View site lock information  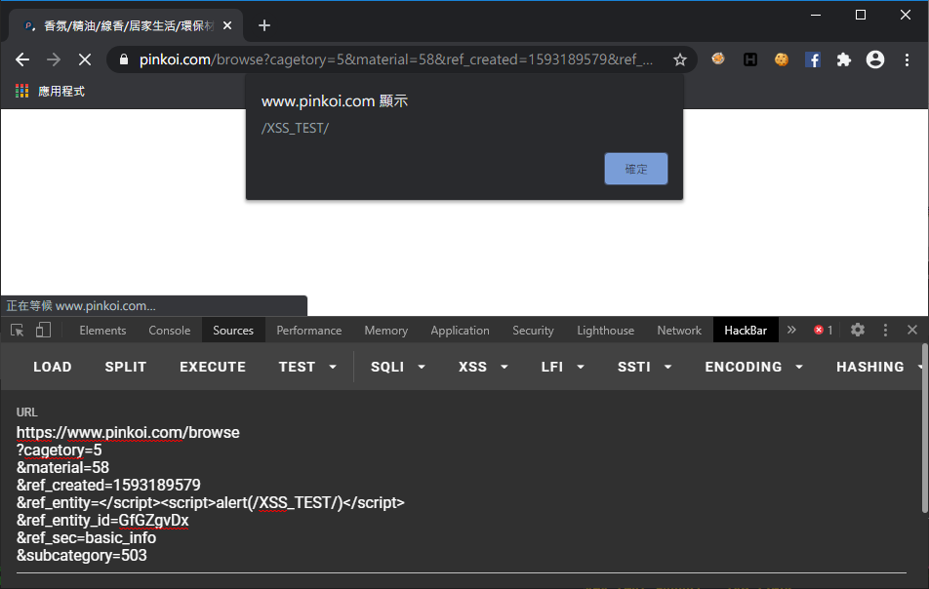click(123, 59)
